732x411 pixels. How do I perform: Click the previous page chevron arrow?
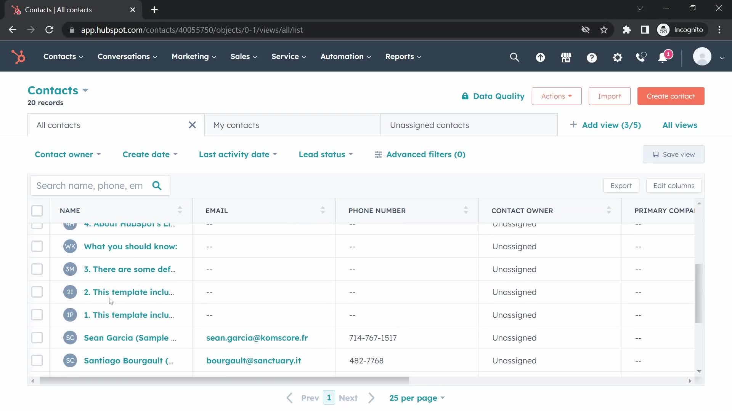(x=290, y=398)
